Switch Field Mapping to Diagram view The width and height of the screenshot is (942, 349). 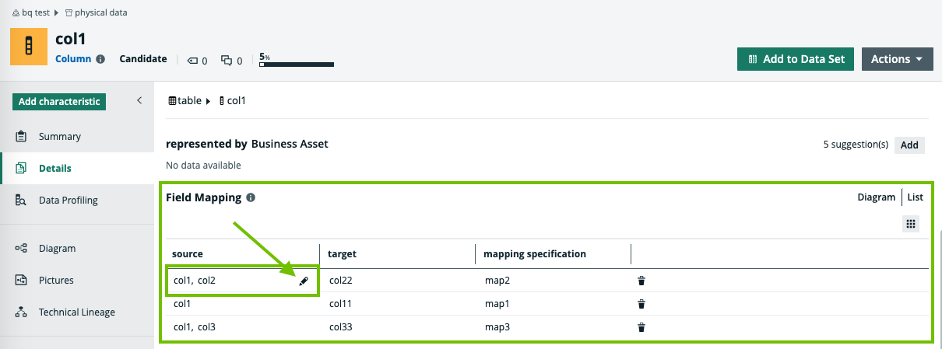tap(876, 197)
